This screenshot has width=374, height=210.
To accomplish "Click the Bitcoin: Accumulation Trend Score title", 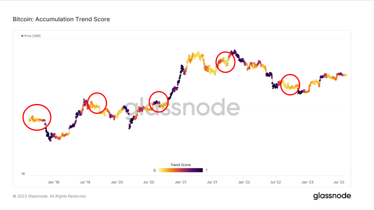I will point(61,19).
